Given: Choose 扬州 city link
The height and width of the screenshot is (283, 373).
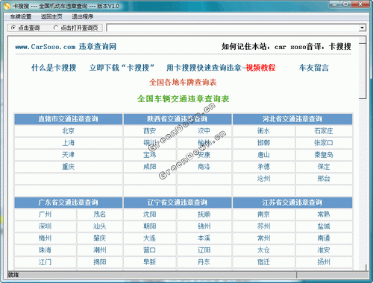Looking at the screenshot, I should (324, 262).
